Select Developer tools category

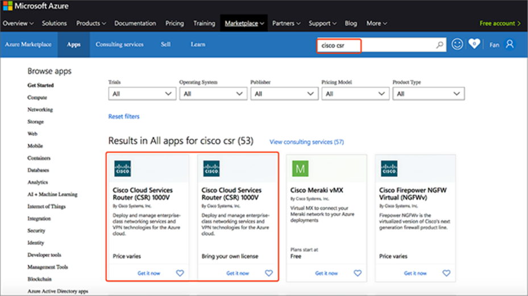coord(44,255)
